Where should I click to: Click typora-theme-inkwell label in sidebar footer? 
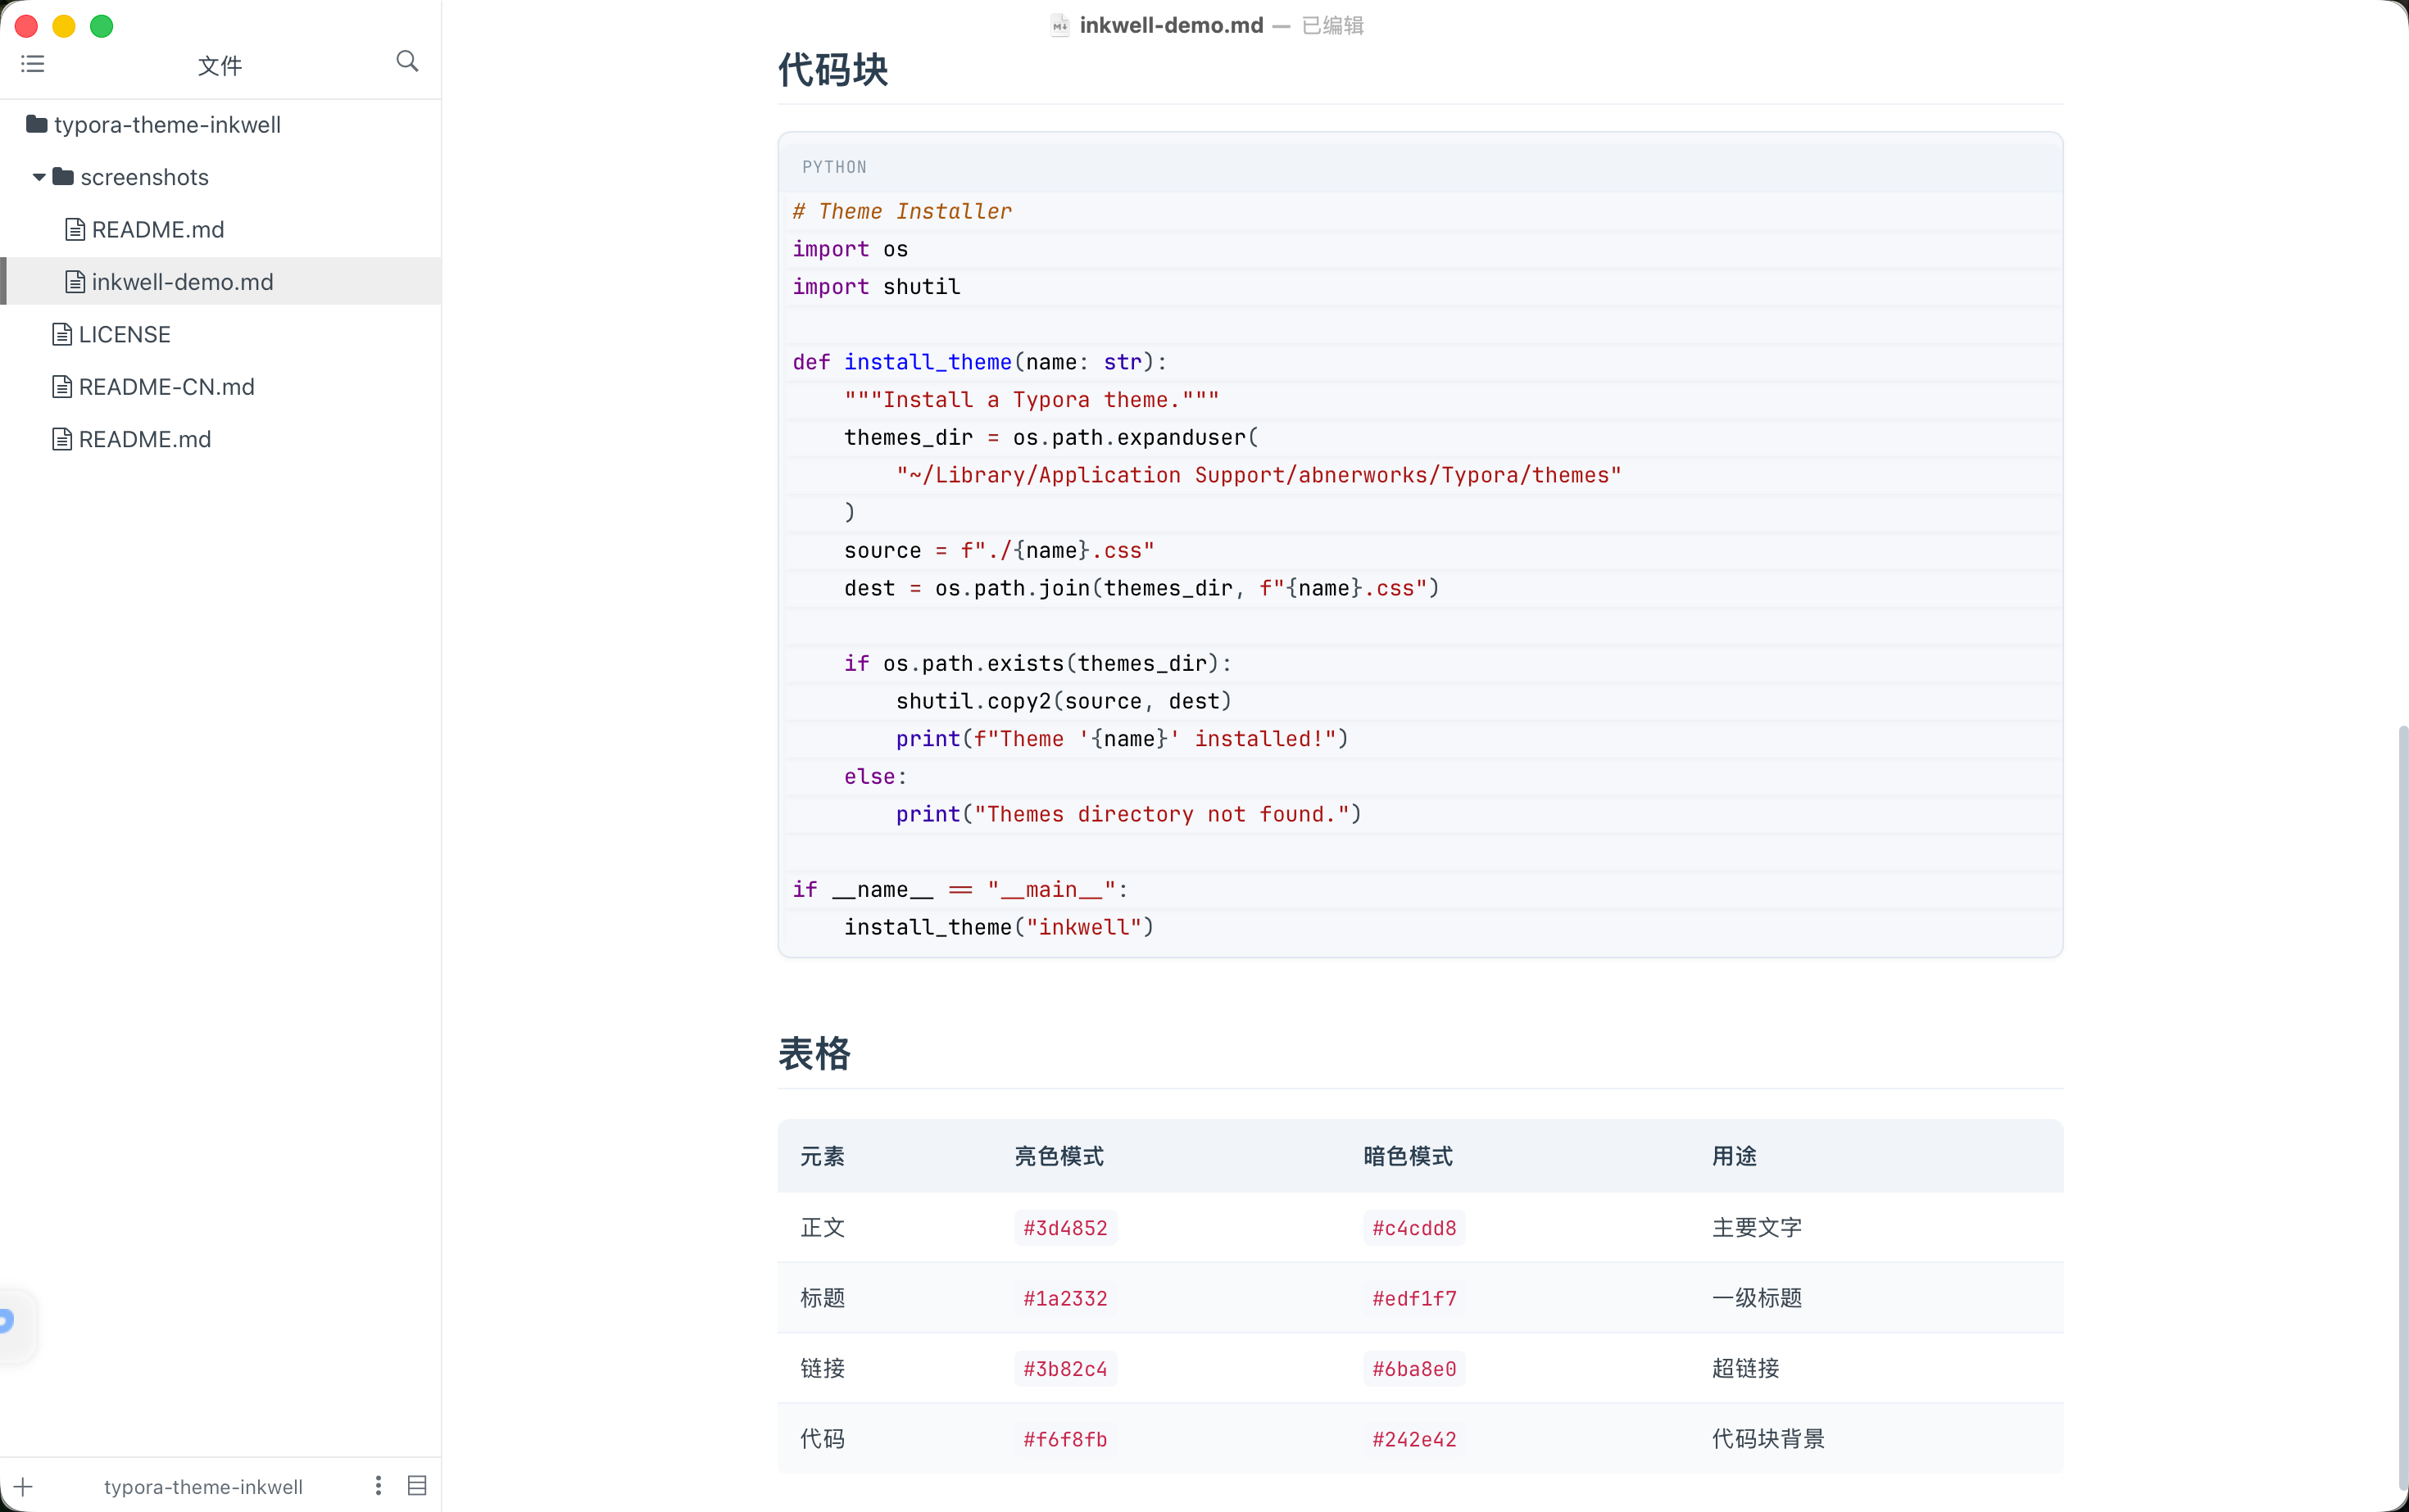coord(203,1486)
